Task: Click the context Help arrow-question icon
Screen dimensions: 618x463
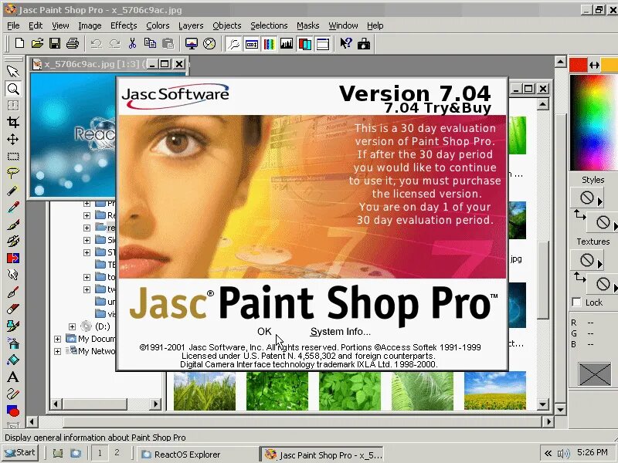Action: [345, 43]
